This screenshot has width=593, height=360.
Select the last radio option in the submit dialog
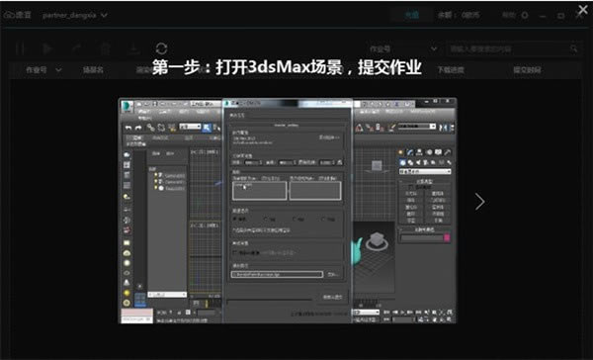(323, 219)
